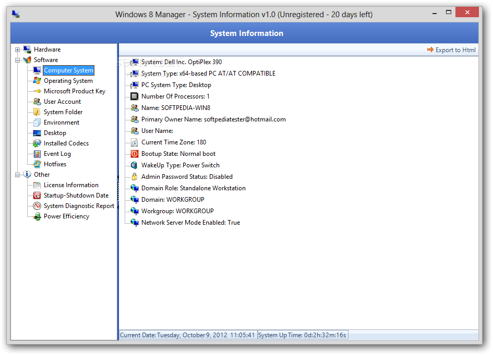Click the Export to Html arrow icon
The height and width of the screenshot is (355, 493).
430,50
